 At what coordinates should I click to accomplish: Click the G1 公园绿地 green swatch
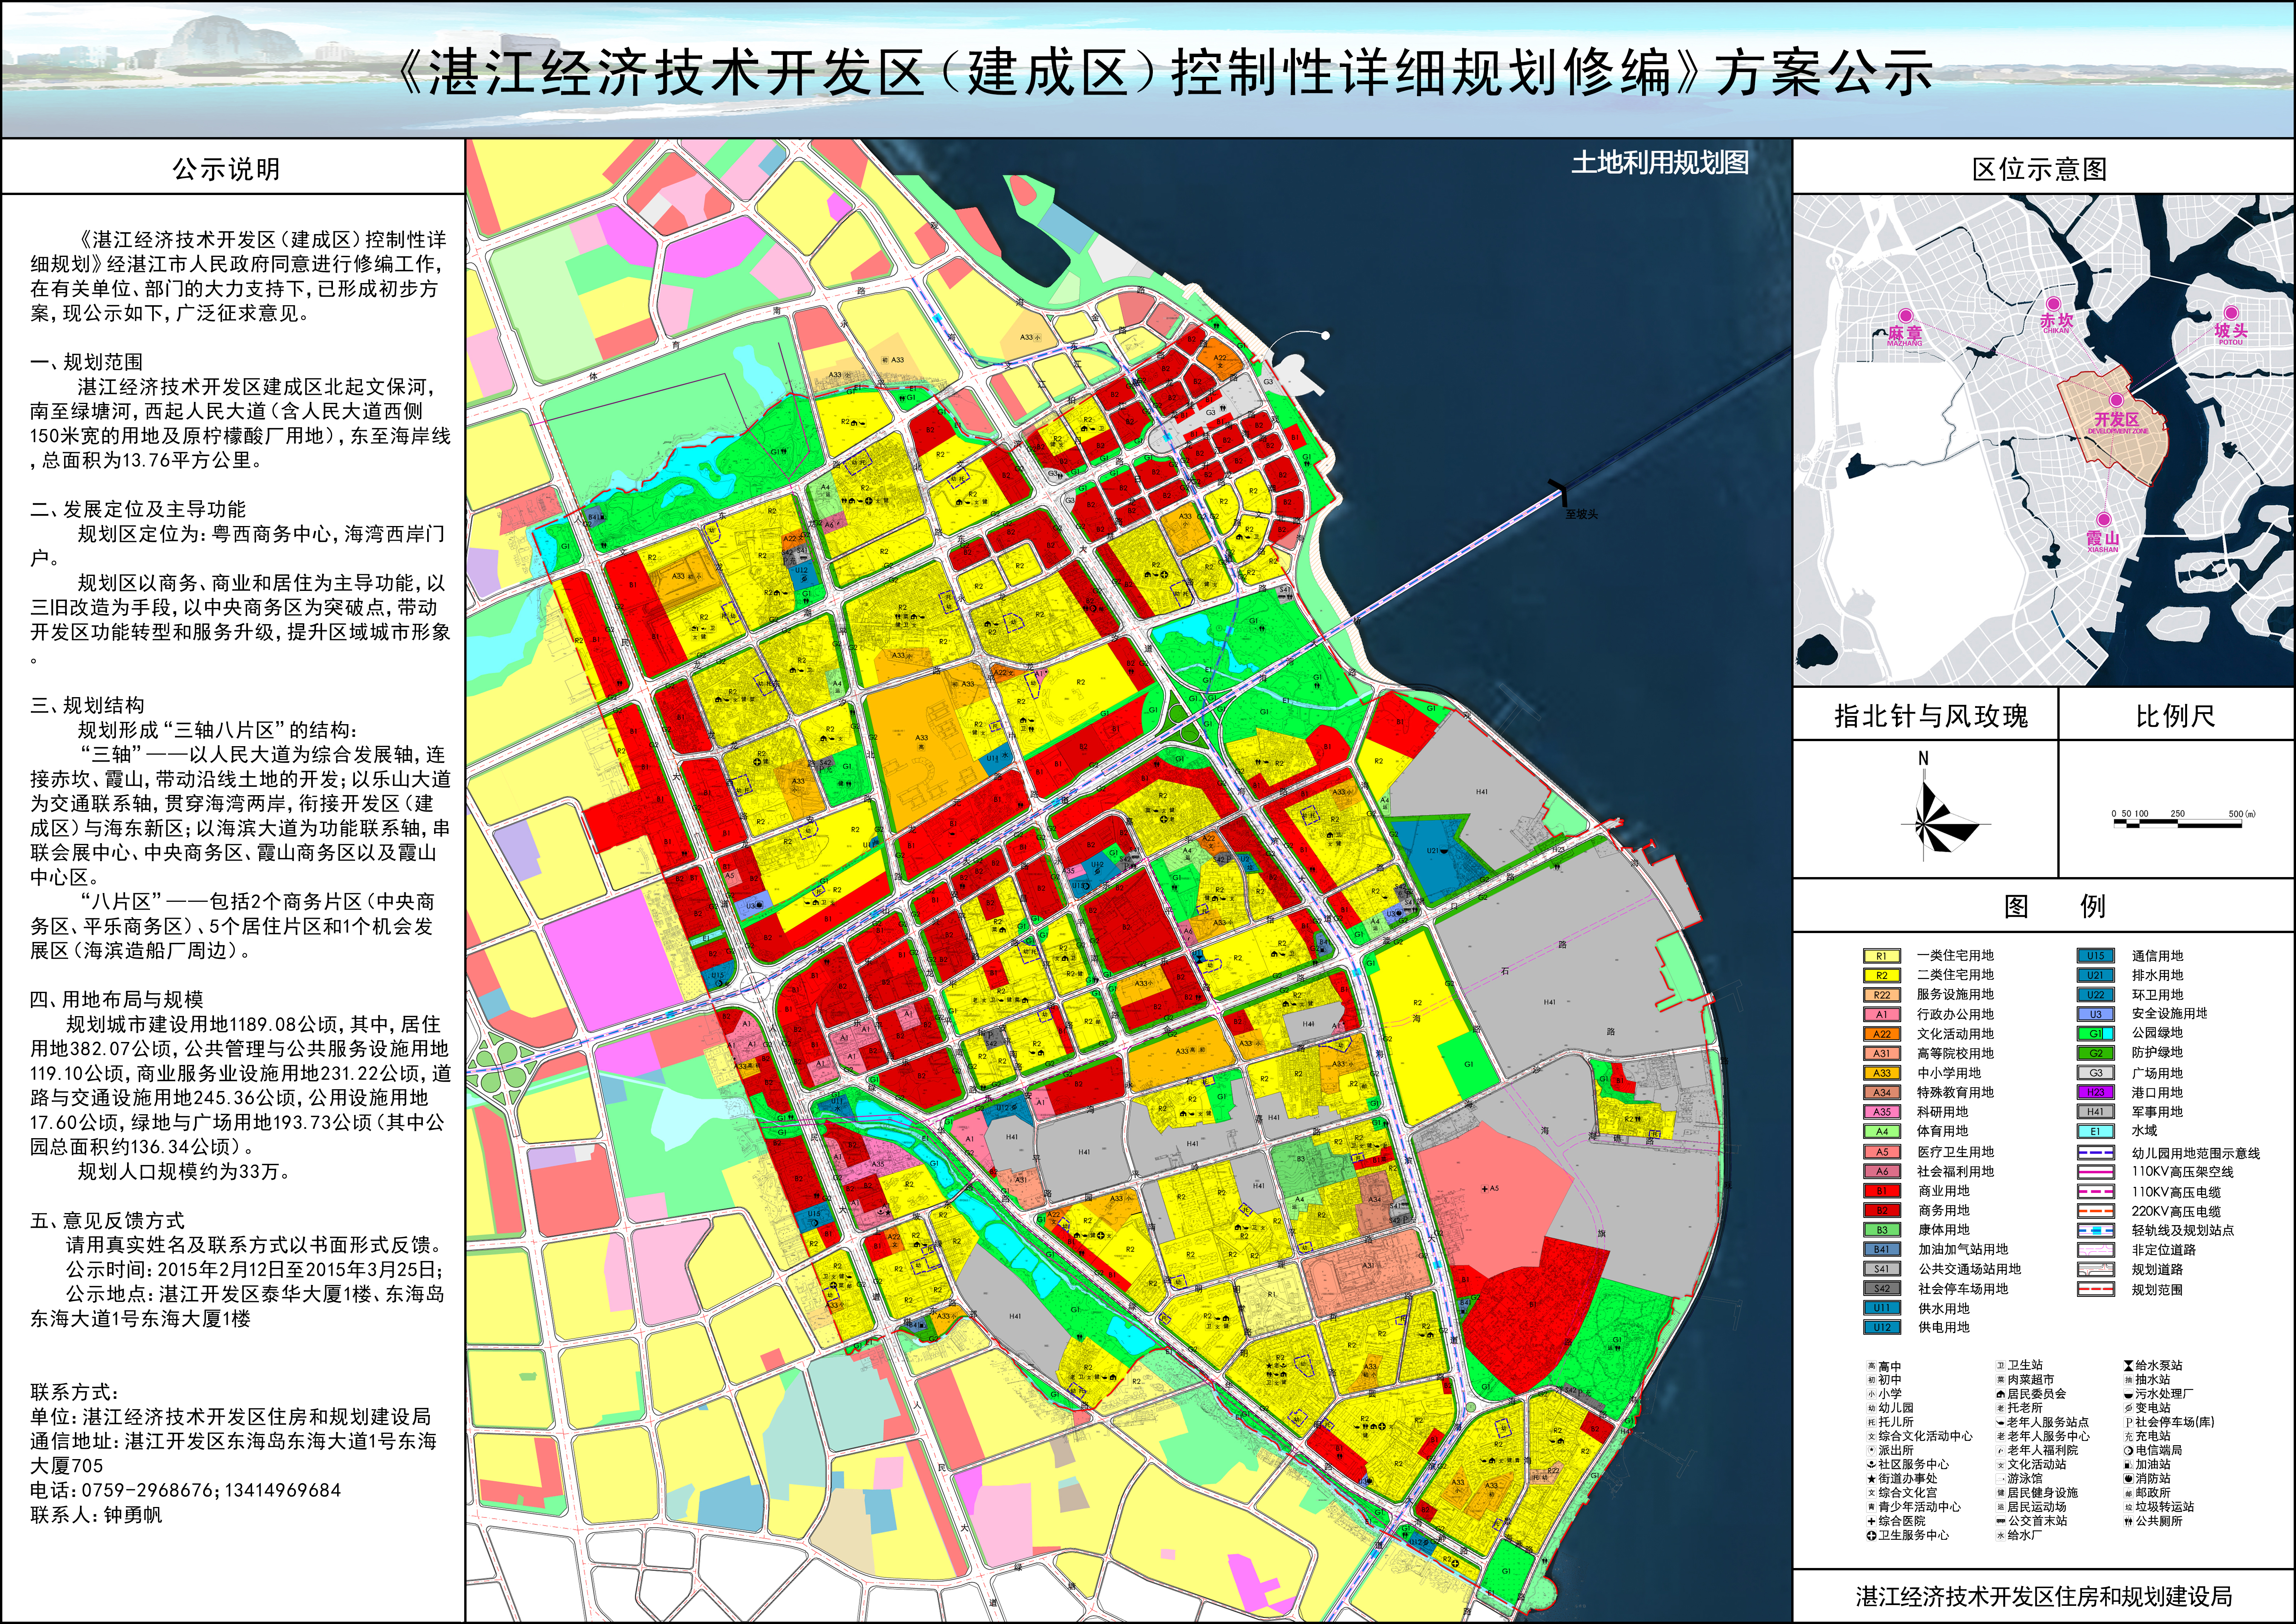point(2095,1033)
